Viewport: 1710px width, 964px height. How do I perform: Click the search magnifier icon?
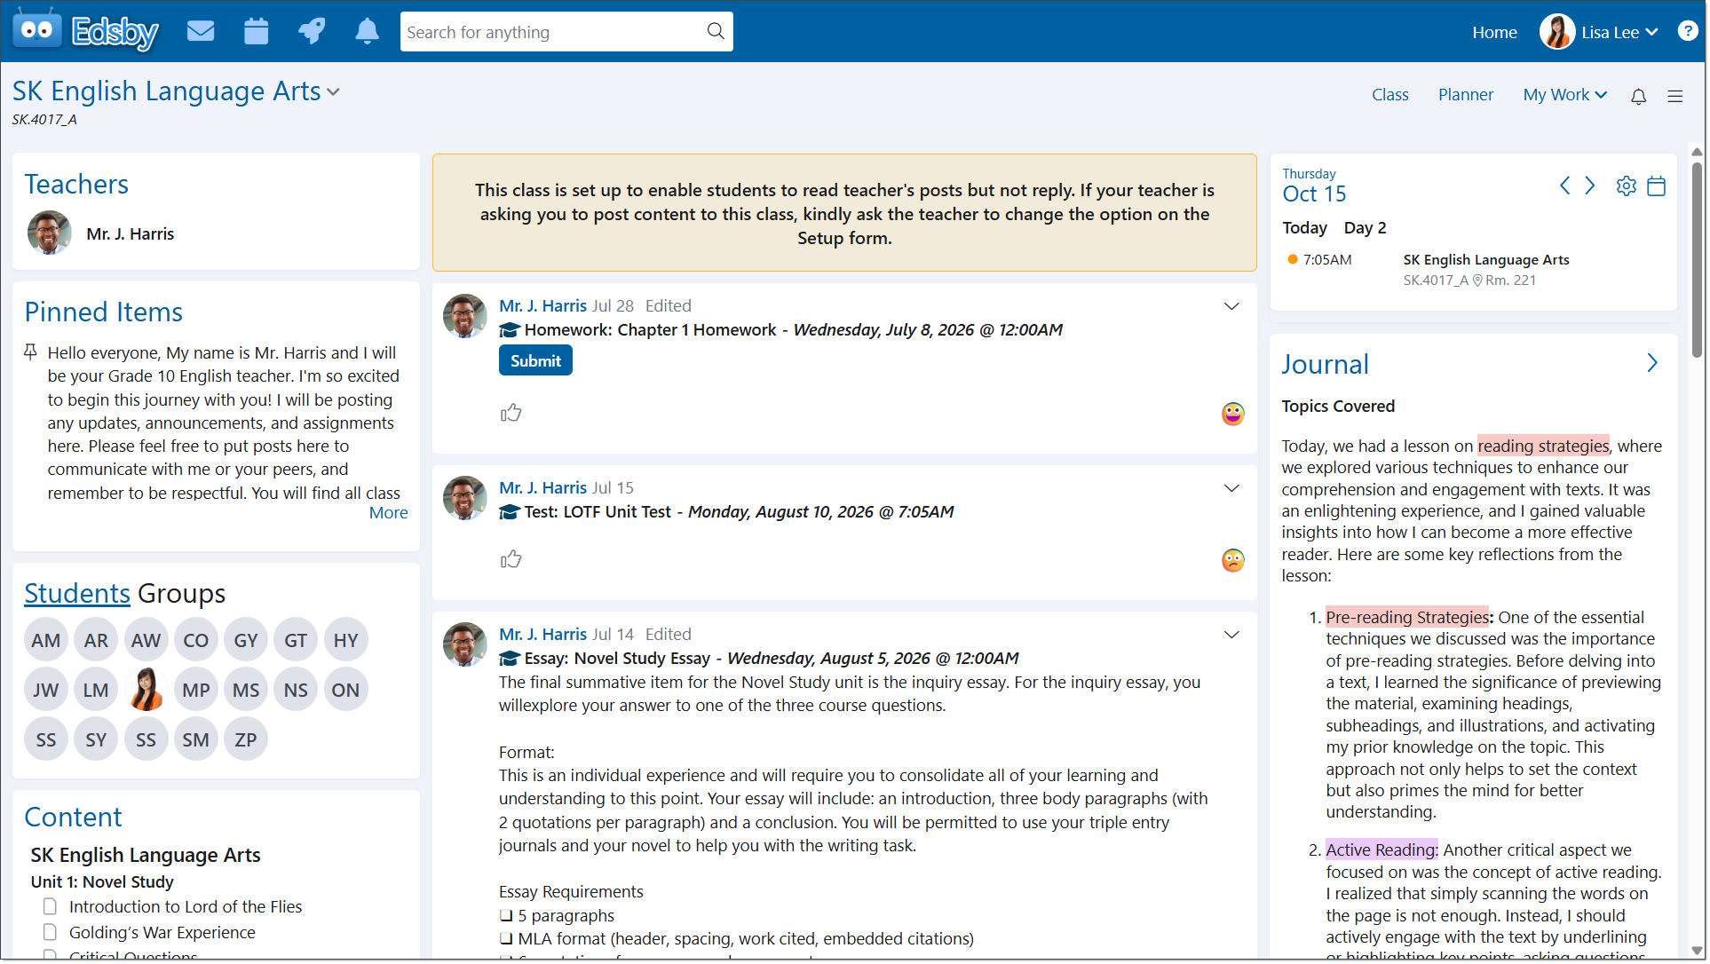coord(716,31)
